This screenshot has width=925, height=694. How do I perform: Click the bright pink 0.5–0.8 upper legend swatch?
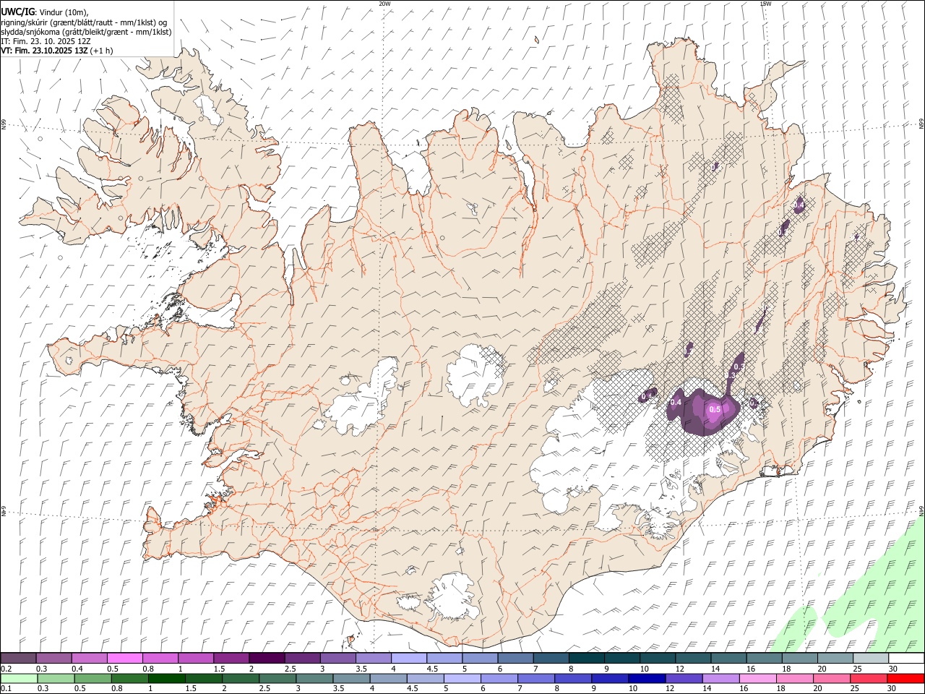click(125, 659)
